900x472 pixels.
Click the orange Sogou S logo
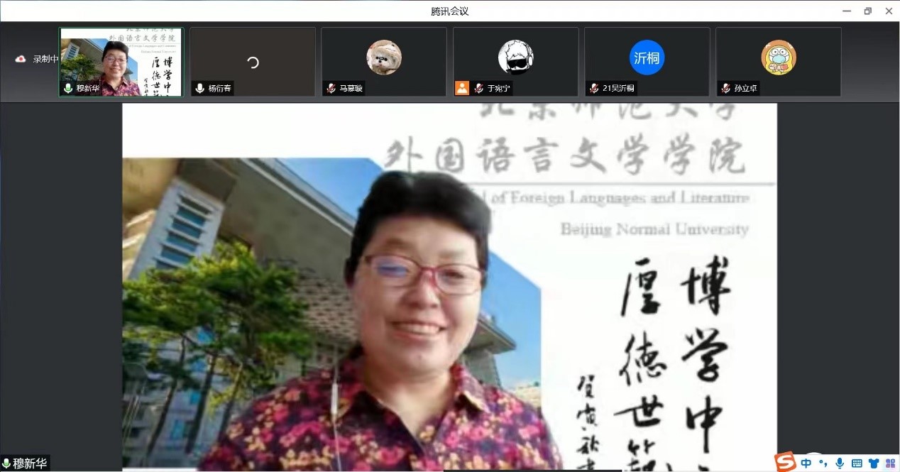coord(786,463)
